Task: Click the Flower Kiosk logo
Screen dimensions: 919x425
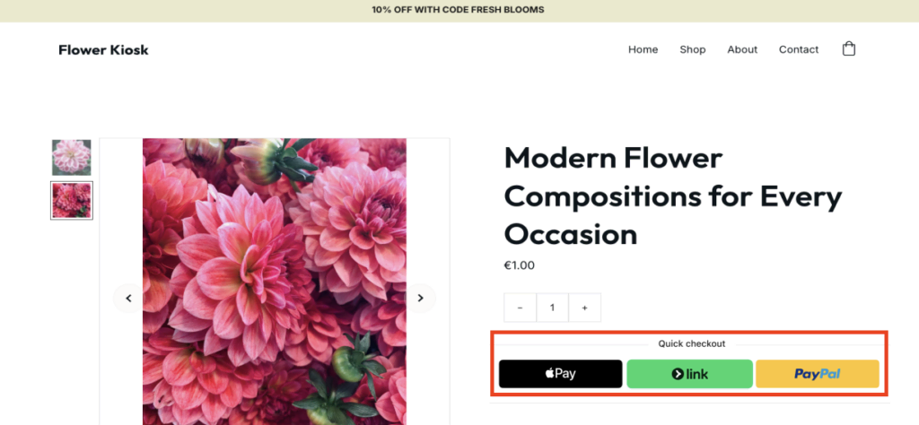Action: [103, 49]
